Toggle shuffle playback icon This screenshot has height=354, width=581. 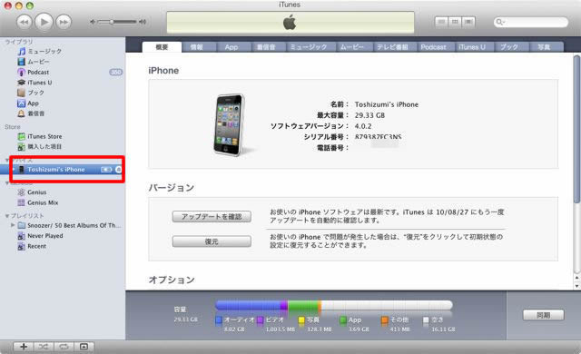click(x=44, y=347)
